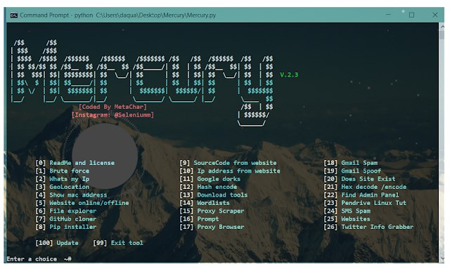
Task: Click '[24] SMS Spam' entry
Action: click(347, 211)
